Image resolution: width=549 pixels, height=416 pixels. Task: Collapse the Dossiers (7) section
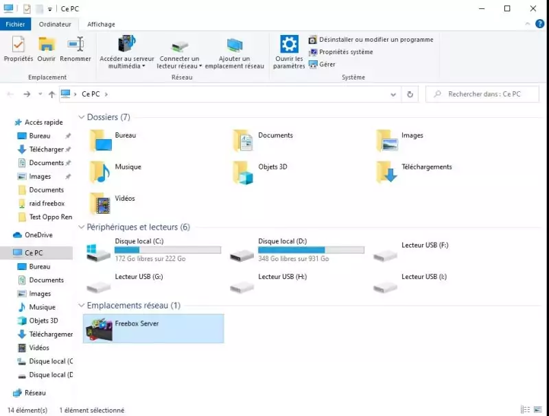pos(82,117)
